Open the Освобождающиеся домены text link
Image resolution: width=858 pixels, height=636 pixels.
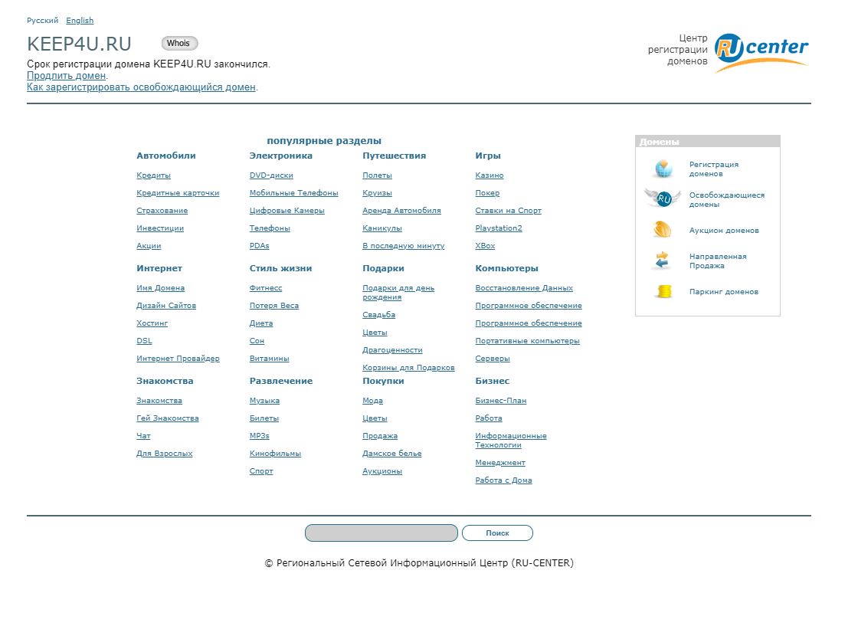pos(727,200)
